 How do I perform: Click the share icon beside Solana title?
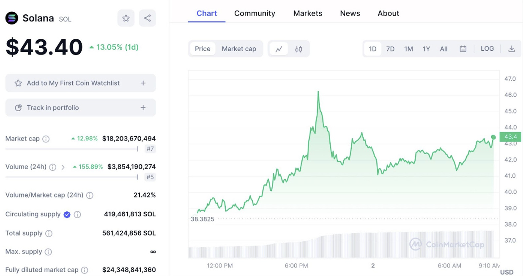(147, 18)
